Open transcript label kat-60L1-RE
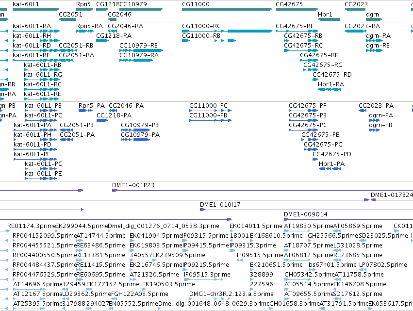 (x=43, y=94)
